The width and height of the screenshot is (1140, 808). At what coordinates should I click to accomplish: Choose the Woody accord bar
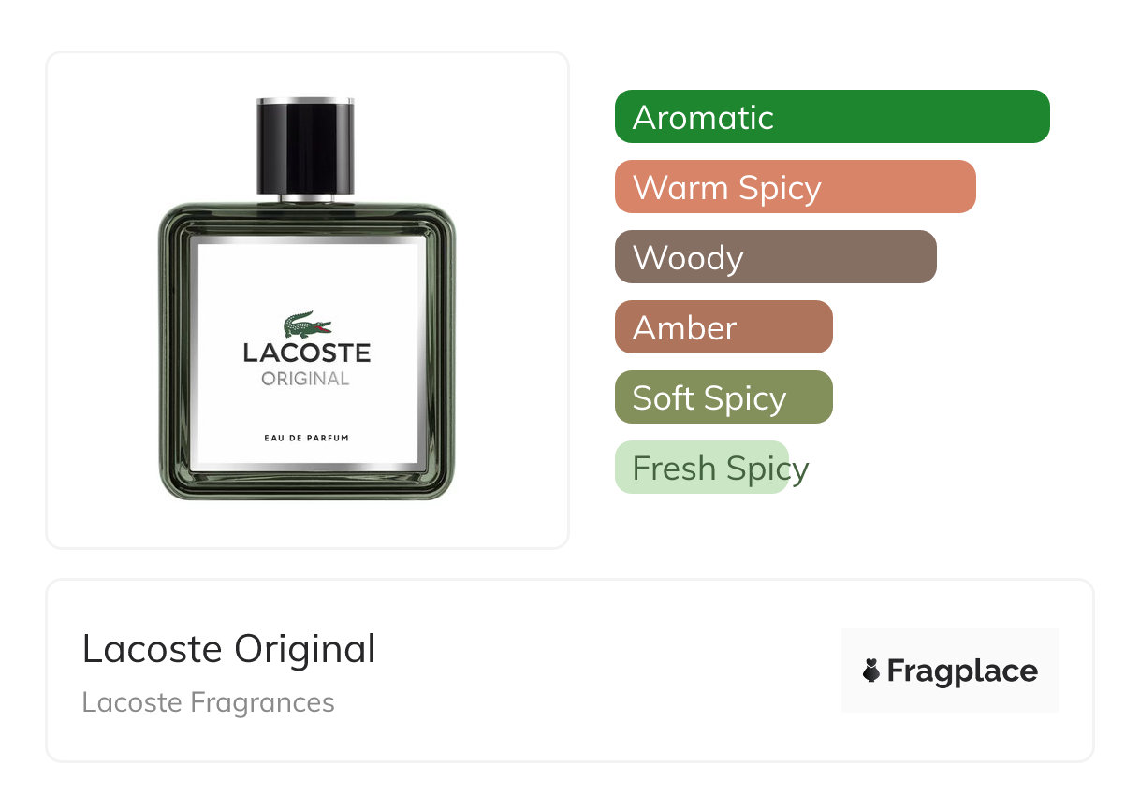(x=776, y=257)
